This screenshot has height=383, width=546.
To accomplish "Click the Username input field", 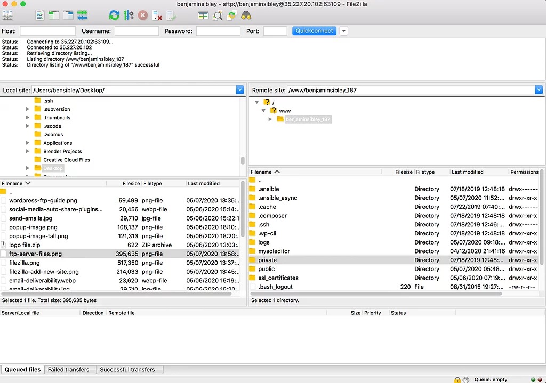I will tap(137, 31).
